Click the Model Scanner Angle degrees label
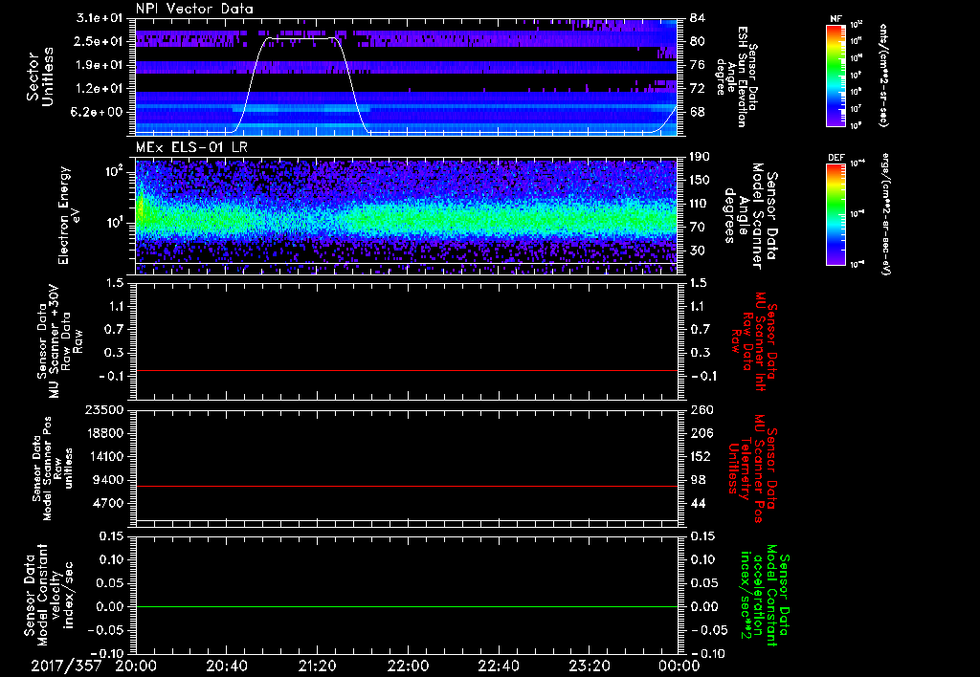Screen dimensions: 980x677 click(746, 216)
